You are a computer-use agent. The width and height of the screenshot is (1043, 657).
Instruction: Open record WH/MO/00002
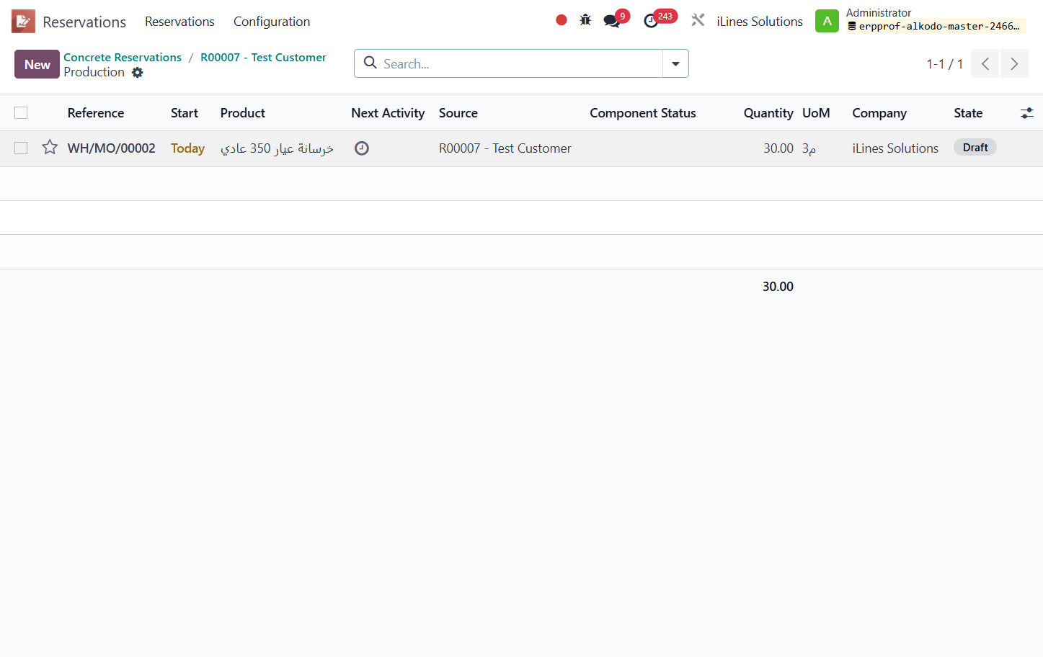[x=112, y=148]
